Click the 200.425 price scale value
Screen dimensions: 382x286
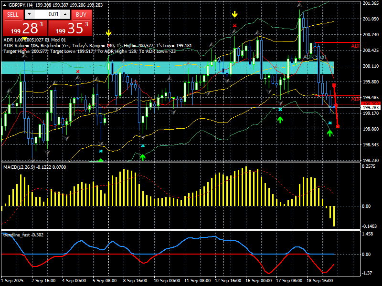click(x=371, y=51)
